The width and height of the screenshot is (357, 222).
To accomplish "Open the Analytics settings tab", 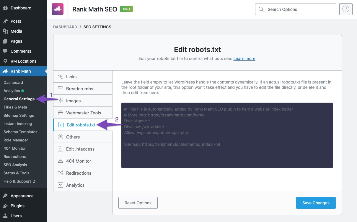I will 83,185.
